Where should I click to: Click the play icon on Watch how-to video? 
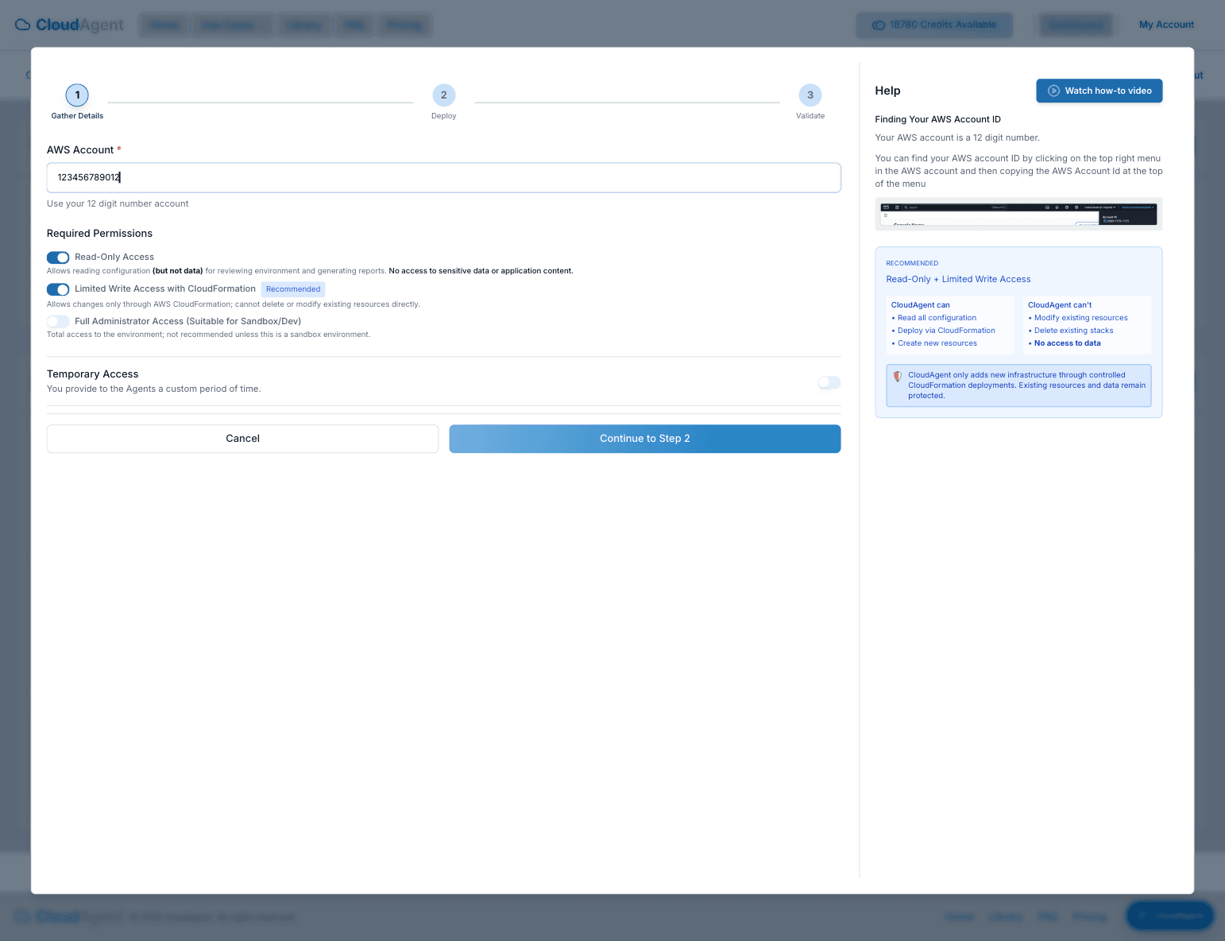point(1054,90)
